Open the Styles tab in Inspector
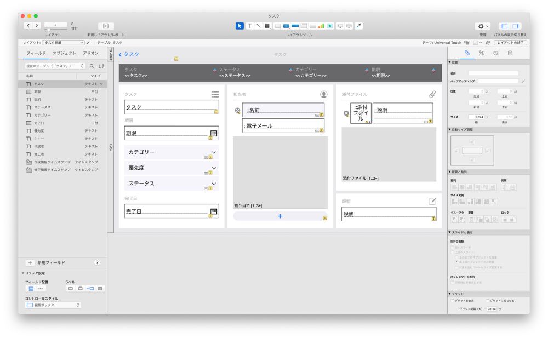Screen dimensions: 548x338 pyautogui.click(x=481, y=53)
